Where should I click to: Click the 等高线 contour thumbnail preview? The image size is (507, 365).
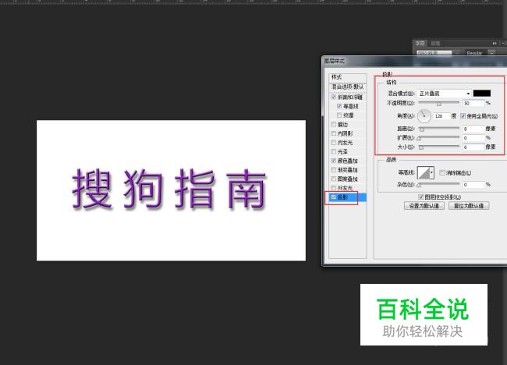424,172
